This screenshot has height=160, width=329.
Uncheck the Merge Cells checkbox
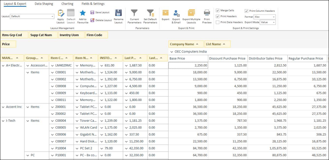pos(218,11)
